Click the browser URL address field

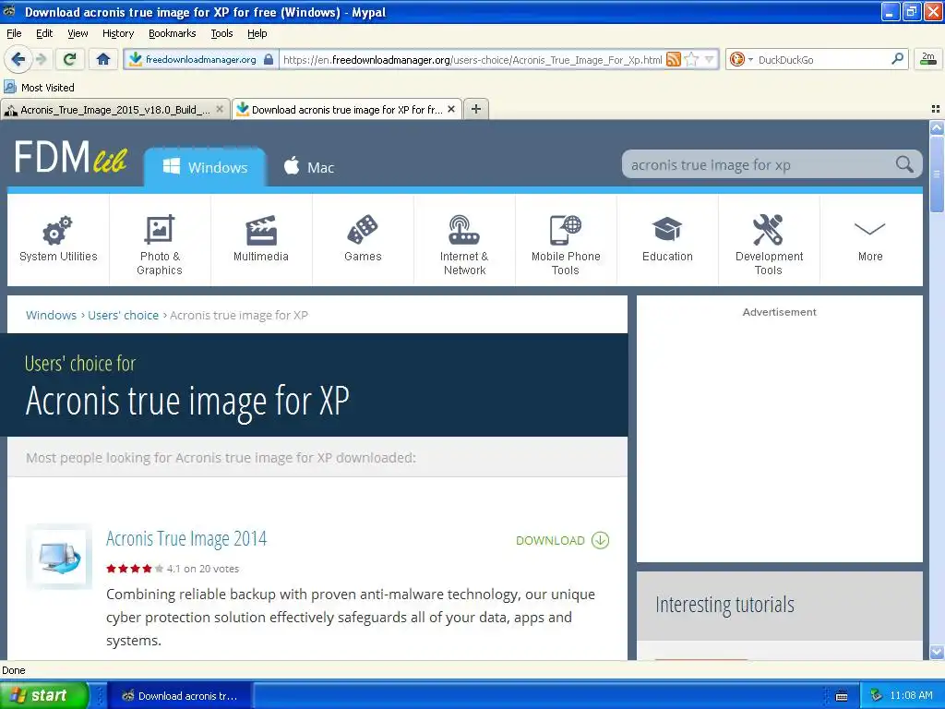pyautogui.click(x=472, y=59)
